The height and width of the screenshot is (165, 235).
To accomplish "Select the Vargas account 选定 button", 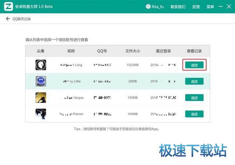I will tap(194, 98).
